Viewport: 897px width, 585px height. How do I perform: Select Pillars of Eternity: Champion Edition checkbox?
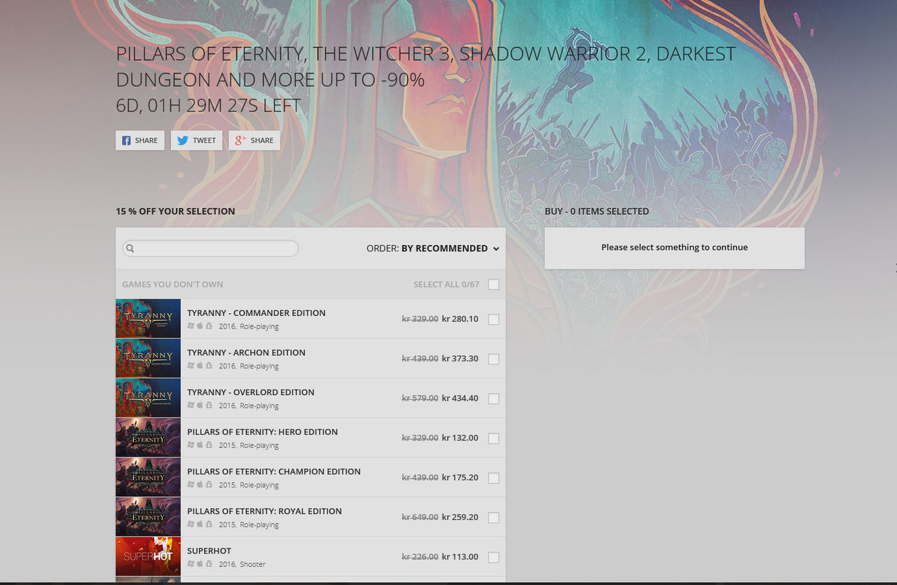click(493, 478)
